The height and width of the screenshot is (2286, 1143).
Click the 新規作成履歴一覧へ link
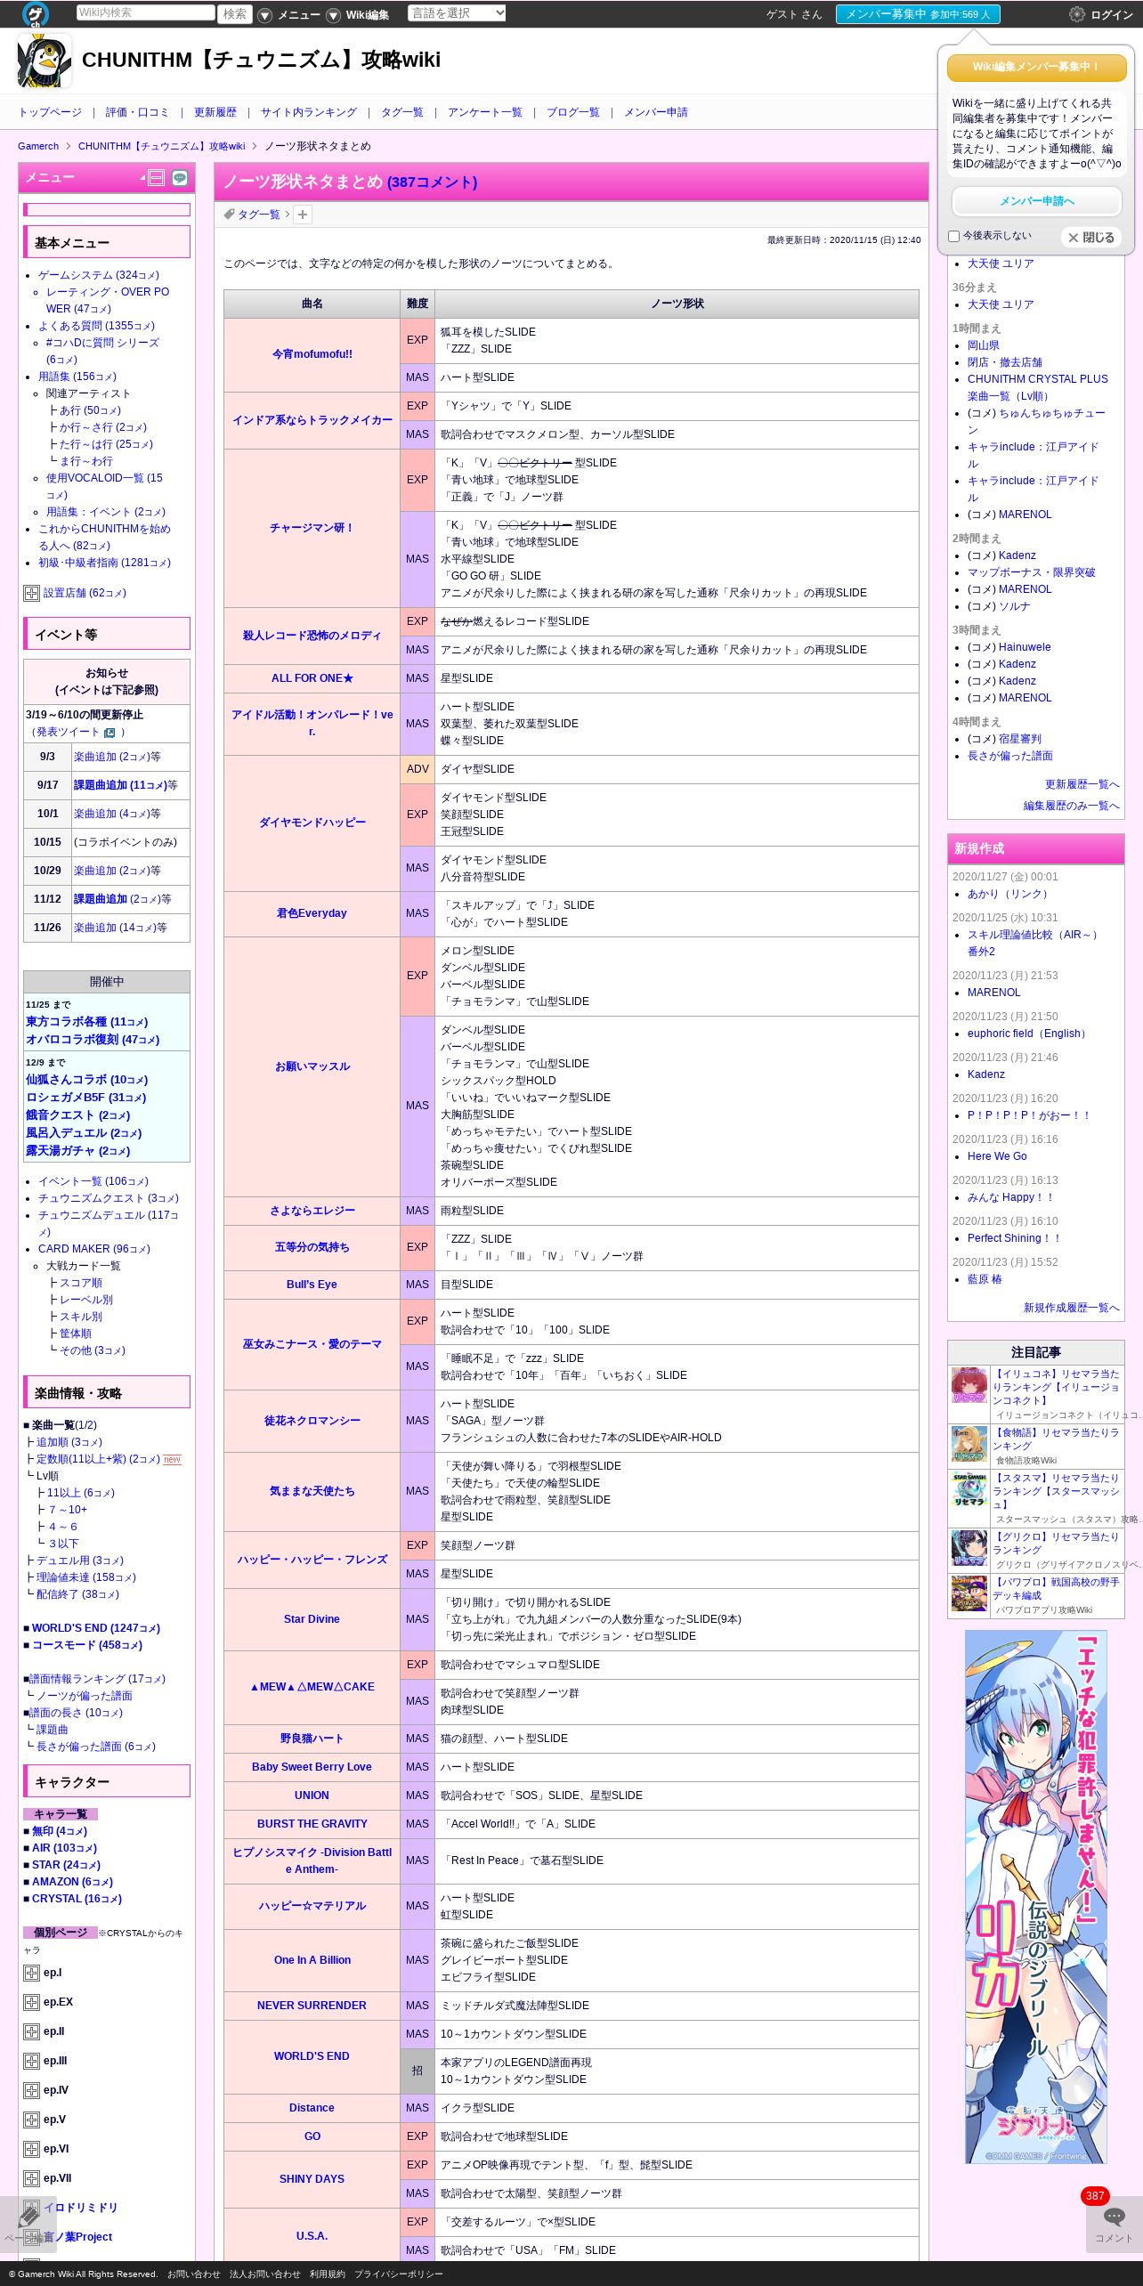click(x=1071, y=1308)
